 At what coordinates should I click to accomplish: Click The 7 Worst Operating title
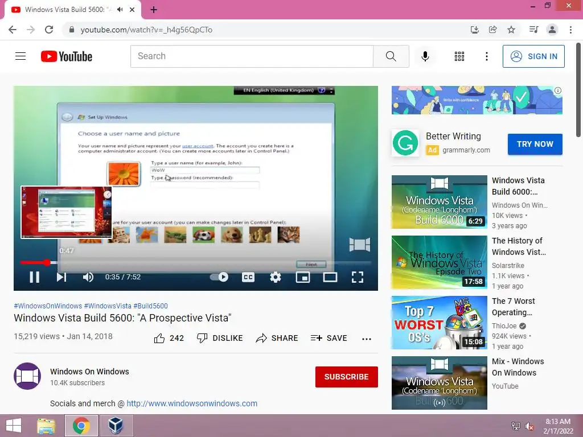[514, 307]
